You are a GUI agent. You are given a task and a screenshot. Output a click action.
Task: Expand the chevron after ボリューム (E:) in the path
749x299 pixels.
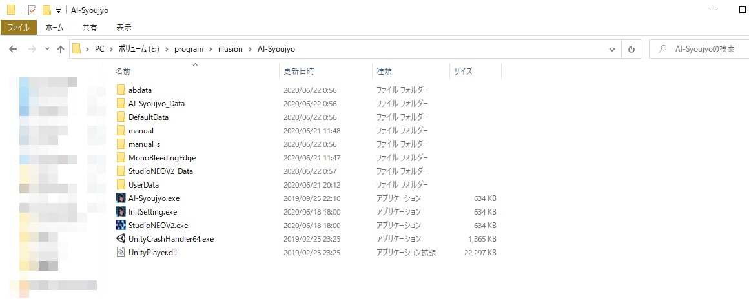coord(167,48)
